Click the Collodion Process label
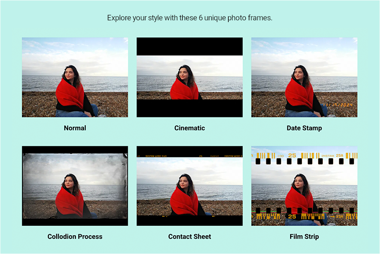The image size is (380, 254). click(x=75, y=236)
